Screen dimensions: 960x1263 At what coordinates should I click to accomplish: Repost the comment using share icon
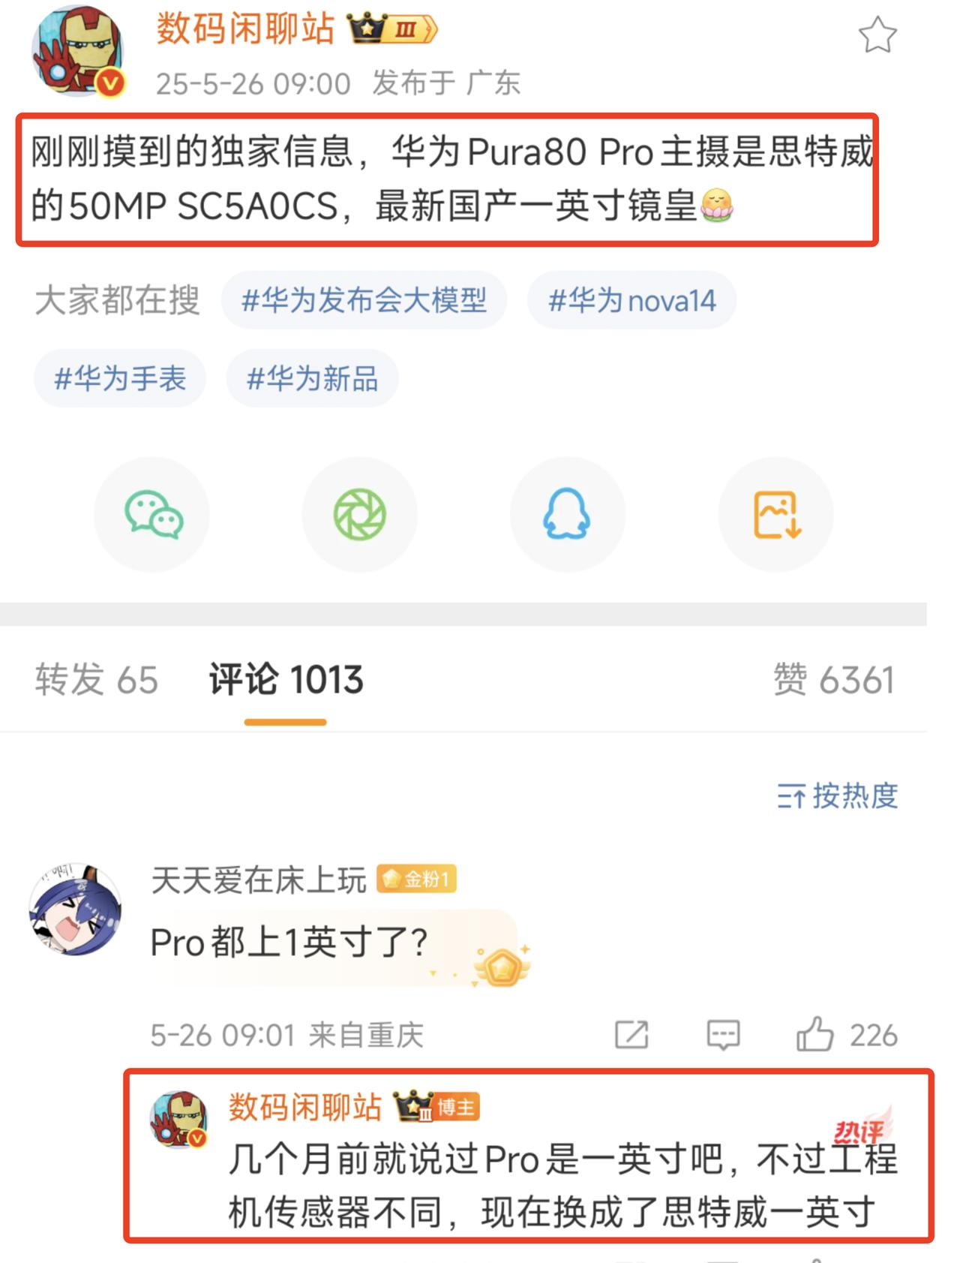[x=631, y=1035]
